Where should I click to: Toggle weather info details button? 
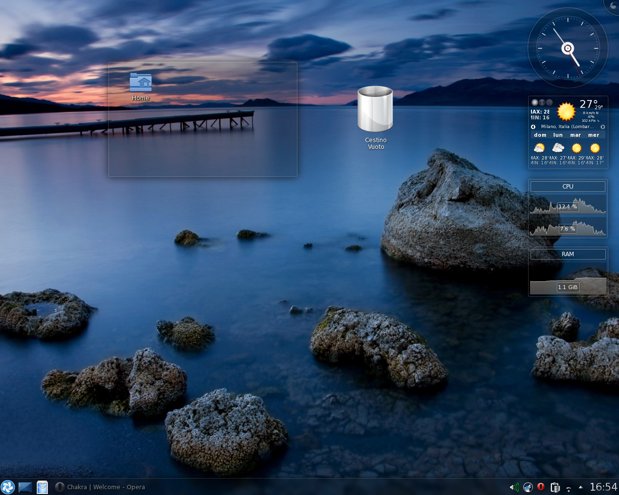tap(542, 102)
